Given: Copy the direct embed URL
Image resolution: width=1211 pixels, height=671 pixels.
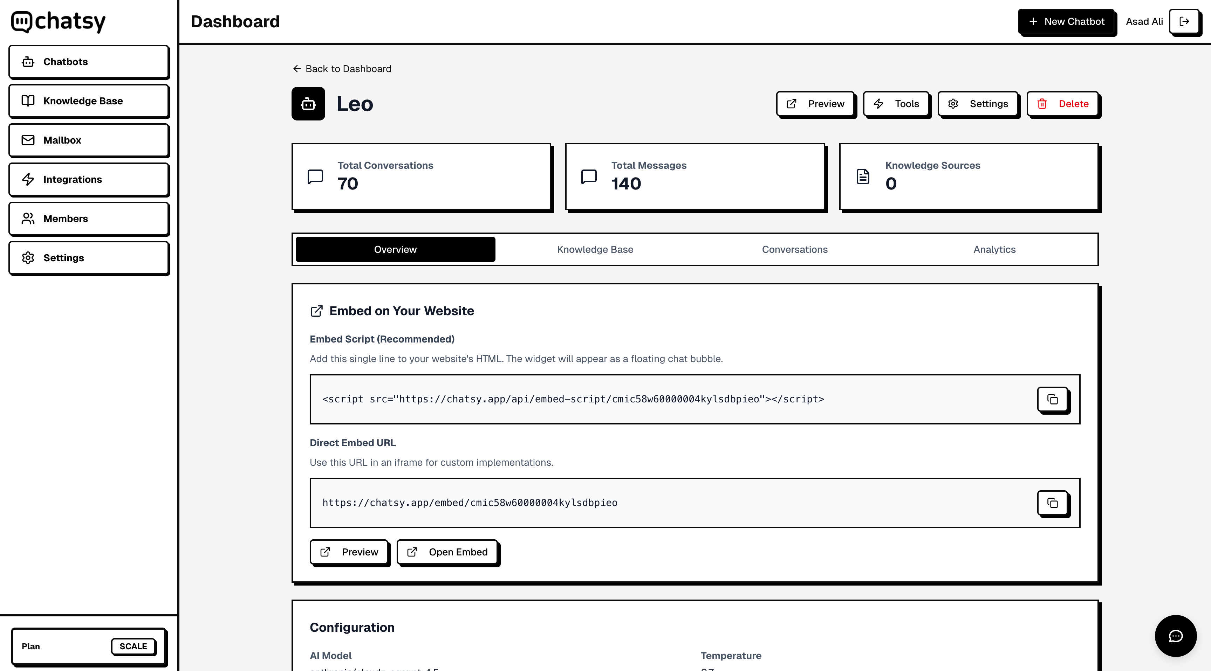Looking at the screenshot, I should 1052,503.
